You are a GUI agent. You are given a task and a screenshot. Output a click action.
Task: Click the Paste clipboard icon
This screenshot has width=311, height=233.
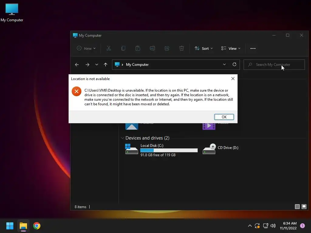coord(138,48)
